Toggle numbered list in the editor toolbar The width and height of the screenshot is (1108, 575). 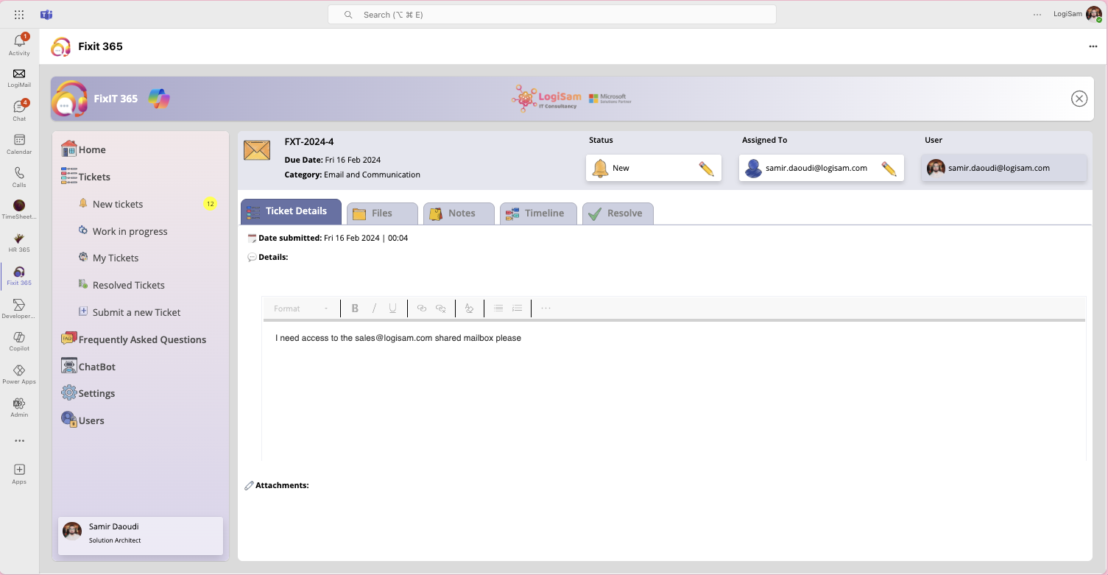pos(518,308)
